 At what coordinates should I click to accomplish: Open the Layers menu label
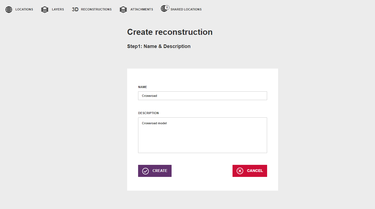click(x=58, y=9)
